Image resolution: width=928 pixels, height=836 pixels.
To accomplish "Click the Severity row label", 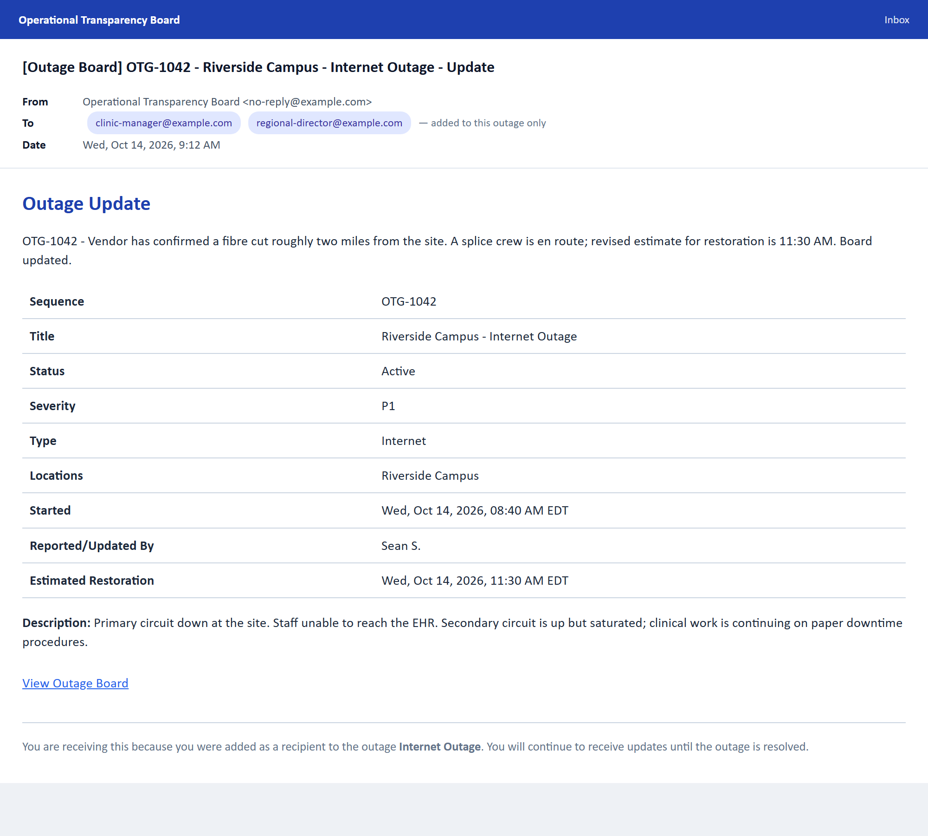I will pyautogui.click(x=52, y=406).
